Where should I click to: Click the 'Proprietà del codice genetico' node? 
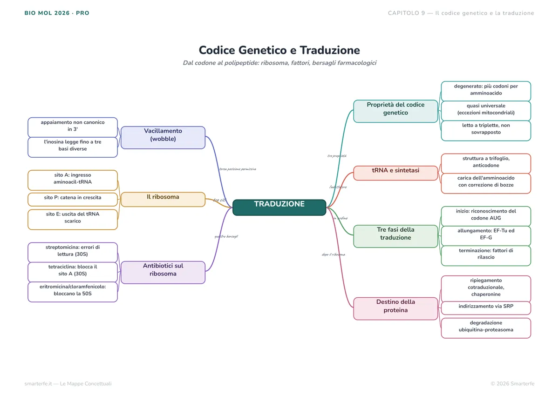pyautogui.click(x=395, y=111)
